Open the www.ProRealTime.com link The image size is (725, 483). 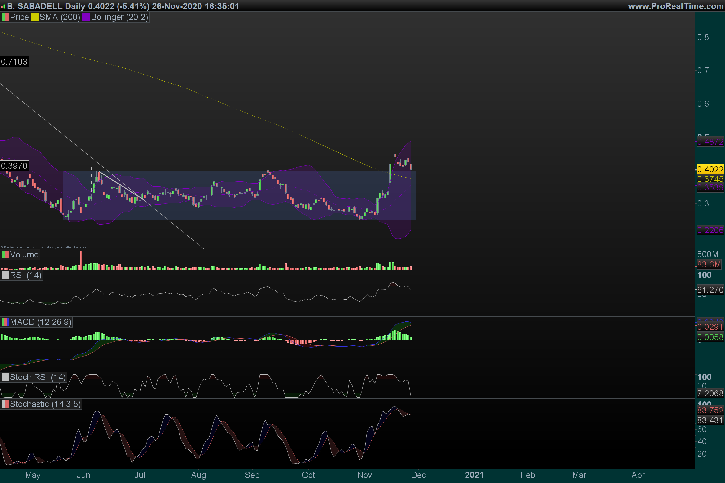676,6
